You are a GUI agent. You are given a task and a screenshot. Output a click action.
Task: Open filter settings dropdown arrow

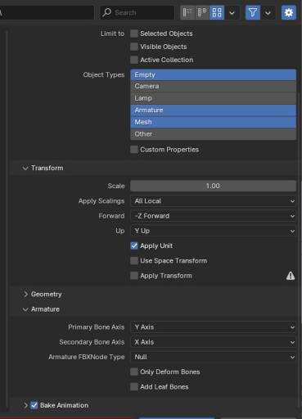coord(268,12)
